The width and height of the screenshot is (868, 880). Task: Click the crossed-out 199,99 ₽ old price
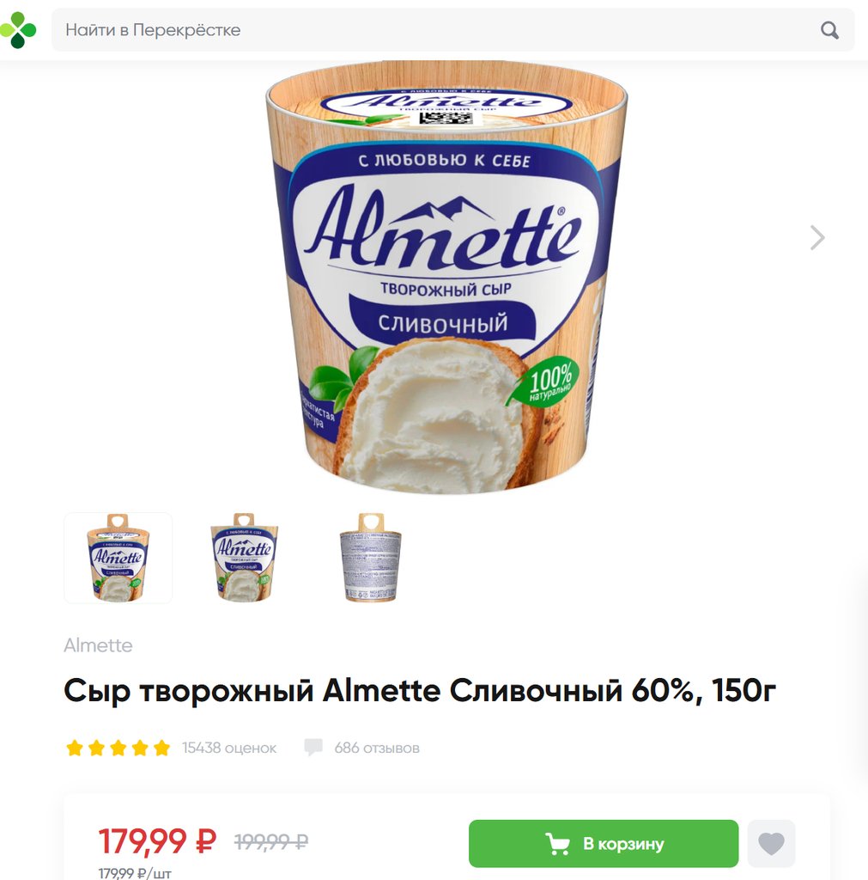[x=270, y=841]
